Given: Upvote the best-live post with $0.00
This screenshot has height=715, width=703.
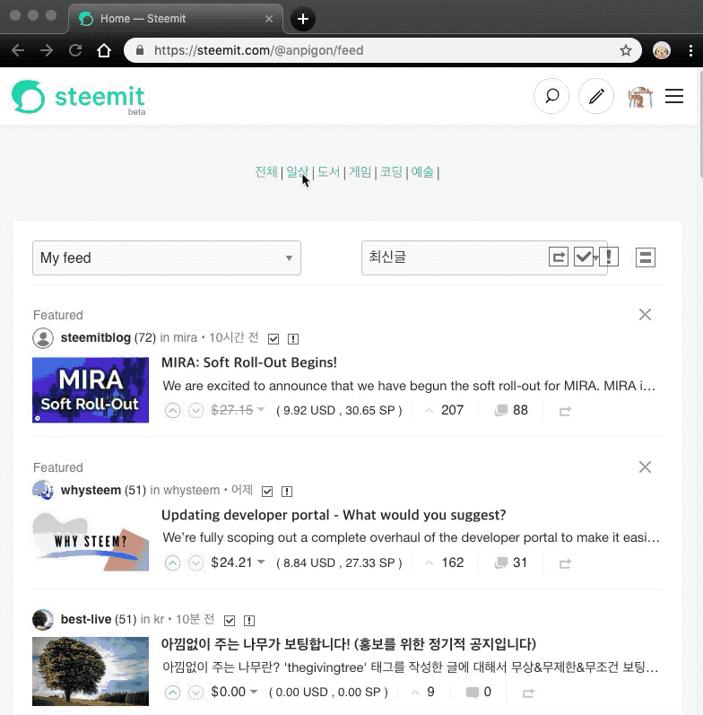Looking at the screenshot, I should pos(172,693).
